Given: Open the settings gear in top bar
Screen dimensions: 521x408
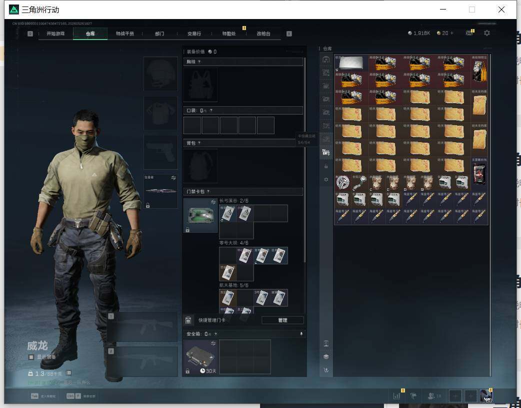Looking at the screenshot, I should pyautogui.click(x=487, y=33).
